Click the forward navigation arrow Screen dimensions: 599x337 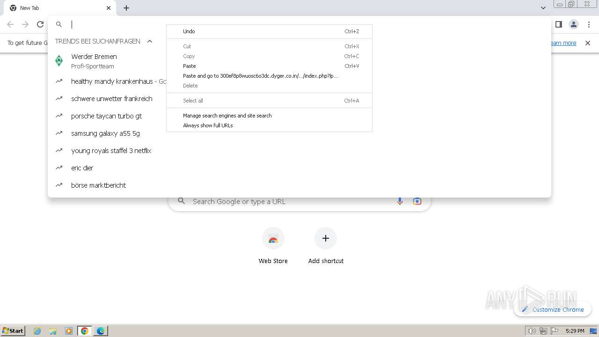click(x=25, y=24)
